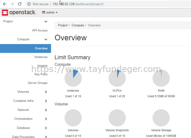The width and height of the screenshot is (191, 138).
Task: Click the browser back arrow
Action: coord(4,4)
